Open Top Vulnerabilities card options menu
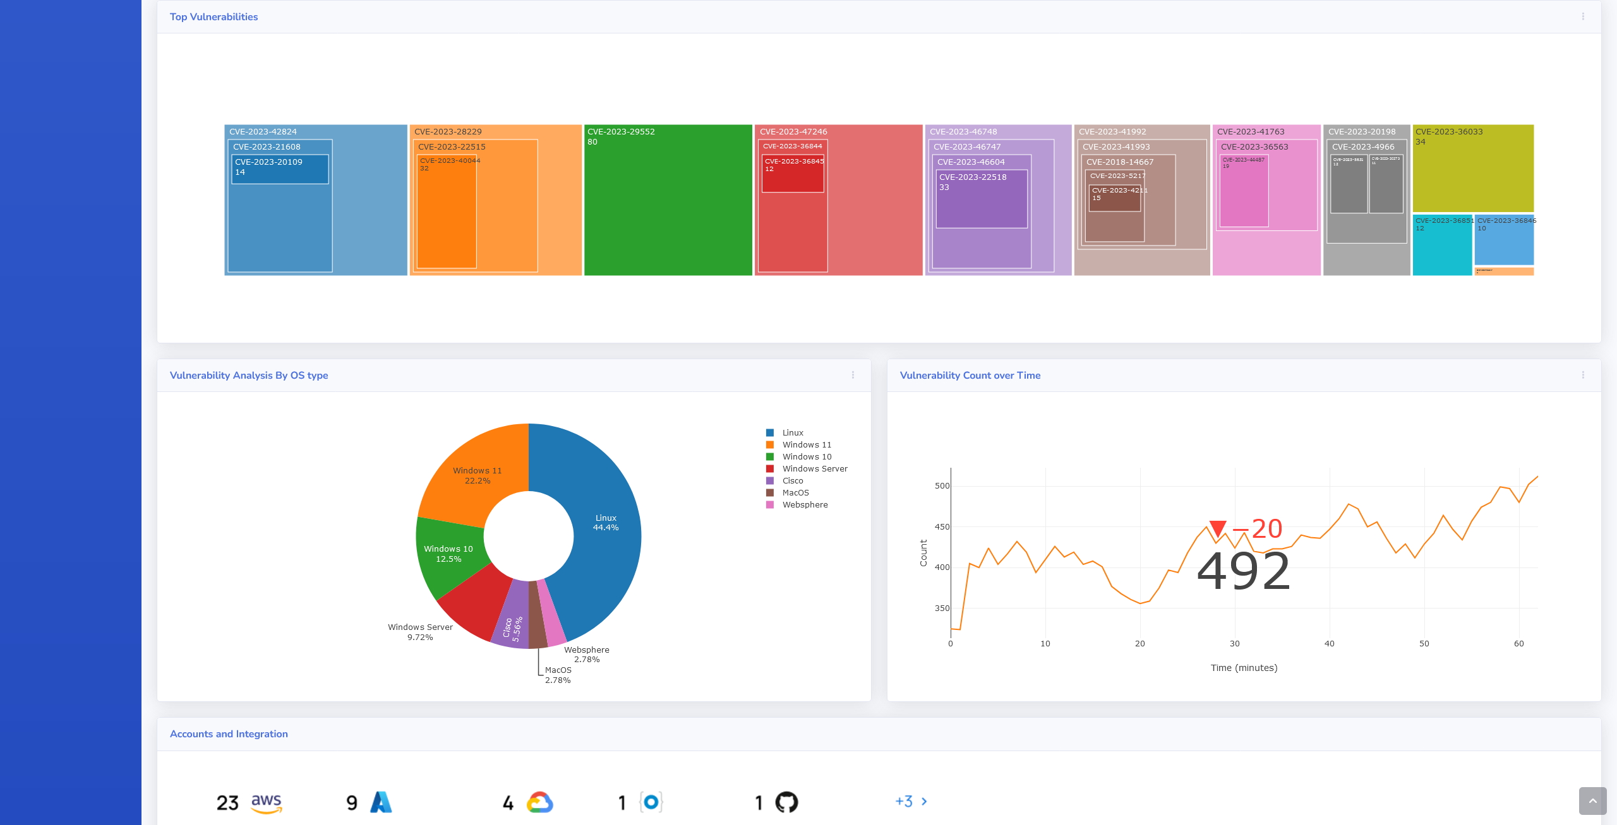This screenshot has width=1617, height=825. point(1583,16)
